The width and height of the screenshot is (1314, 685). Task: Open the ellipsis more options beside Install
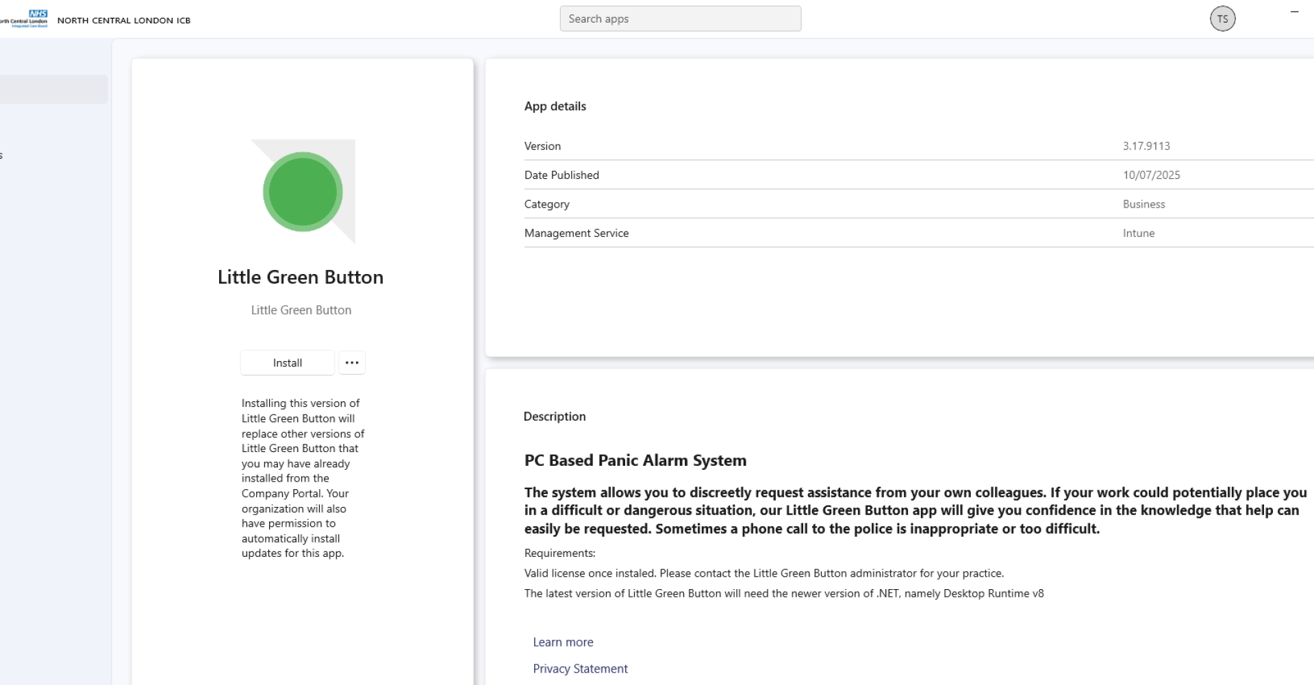pos(352,363)
